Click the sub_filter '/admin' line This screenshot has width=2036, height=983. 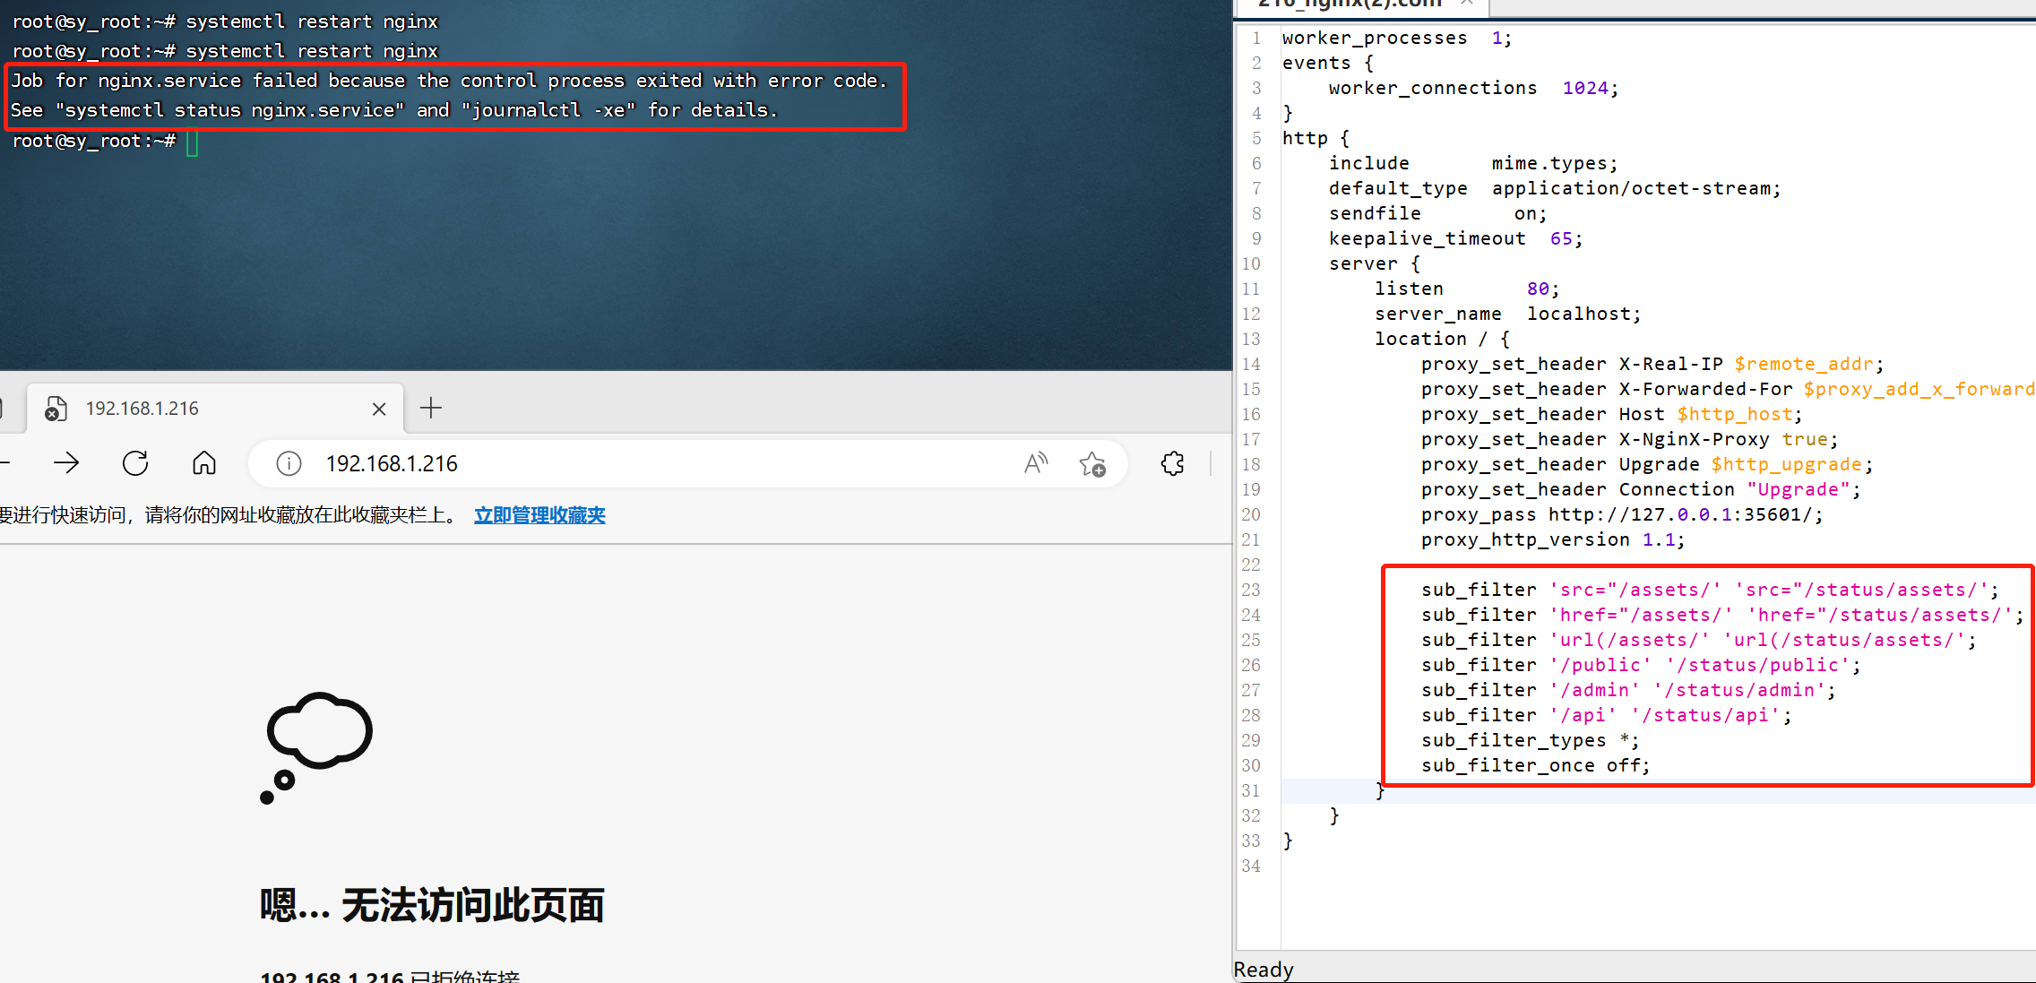point(1628,690)
